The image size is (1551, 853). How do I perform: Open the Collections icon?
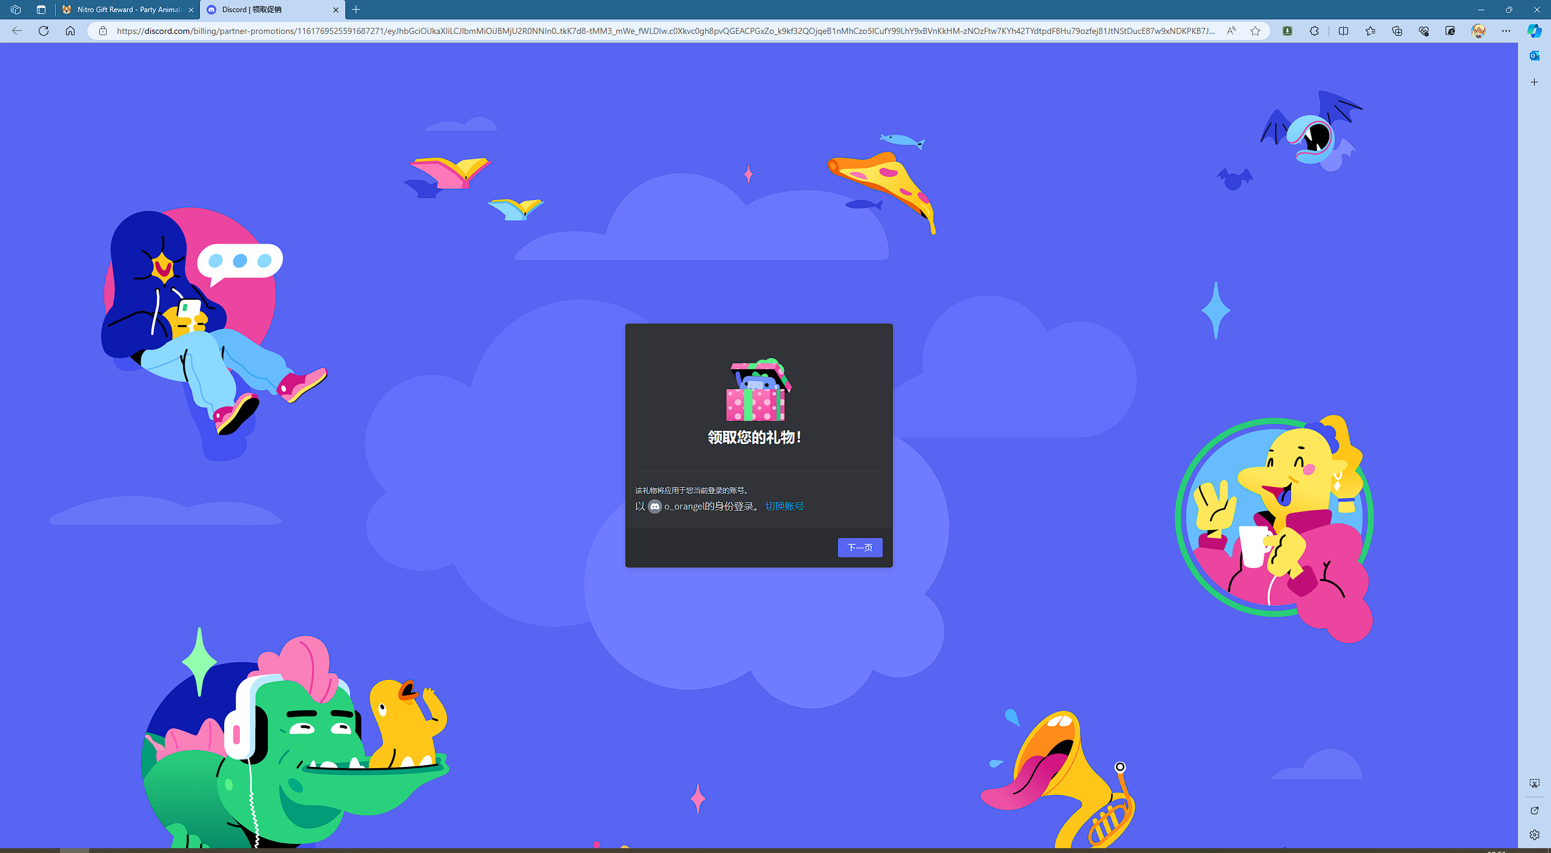1397,31
